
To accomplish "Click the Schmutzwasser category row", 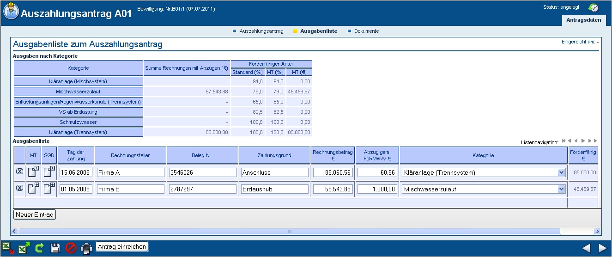I will [x=78, y=122].
